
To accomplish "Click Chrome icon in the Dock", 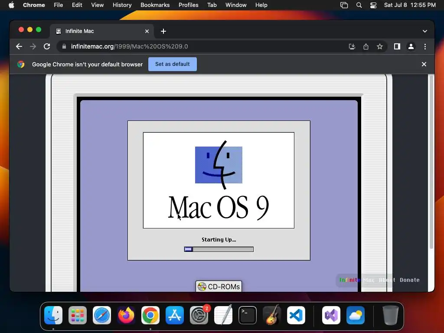I will [x=150, y=315].
